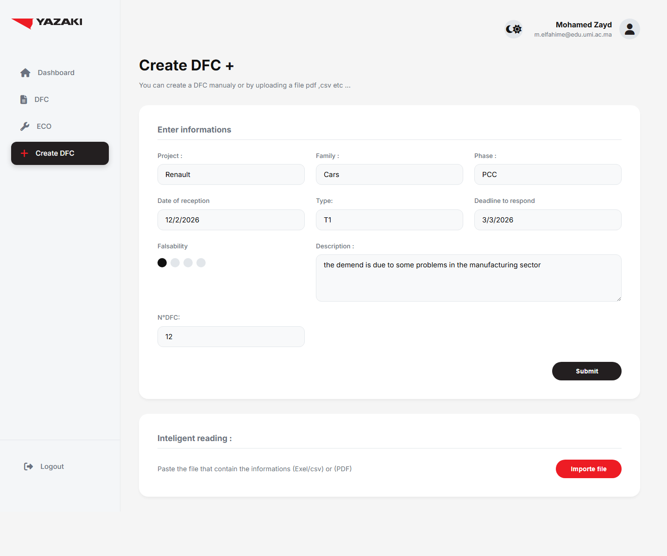The image size is (667, 556).
Task: Click Deadline to respond field 3/3/2026
Action: point(548,220)
